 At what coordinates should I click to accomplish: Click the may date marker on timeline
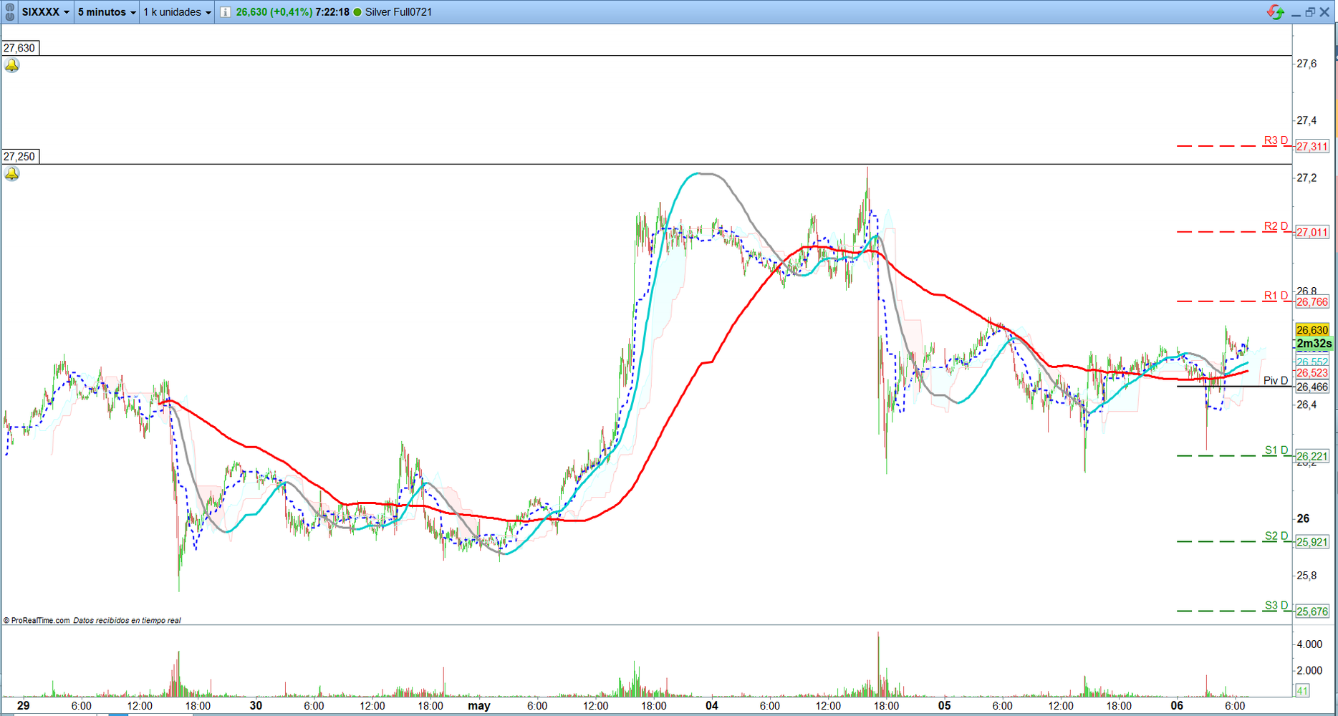tap(479, 706)
